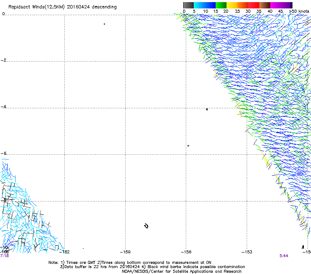
Task: Click the legend tick label 10
Action: (x=206, y=11)
